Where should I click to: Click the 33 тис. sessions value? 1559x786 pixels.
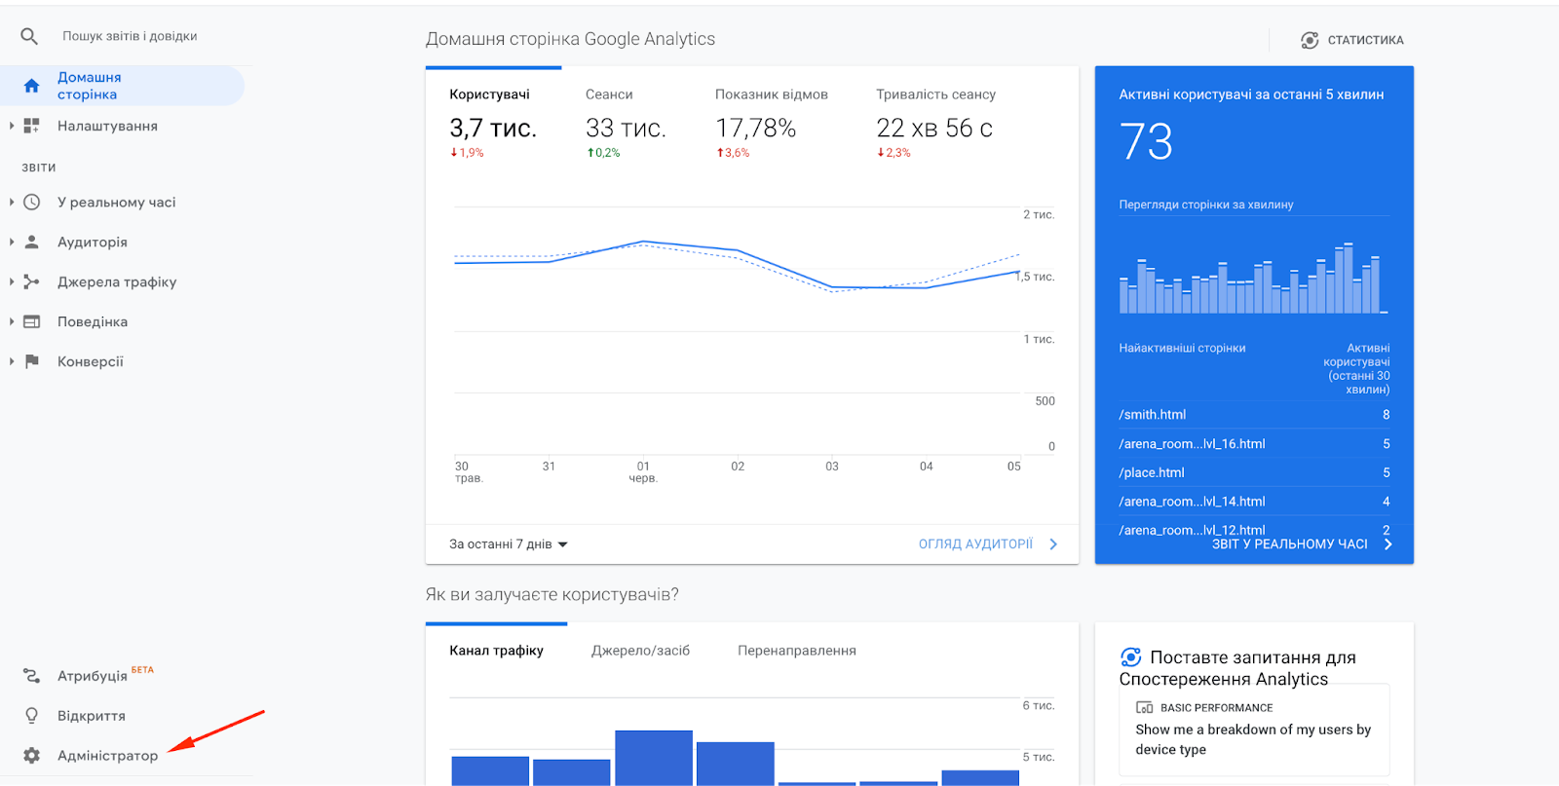[x=626, y=129]
